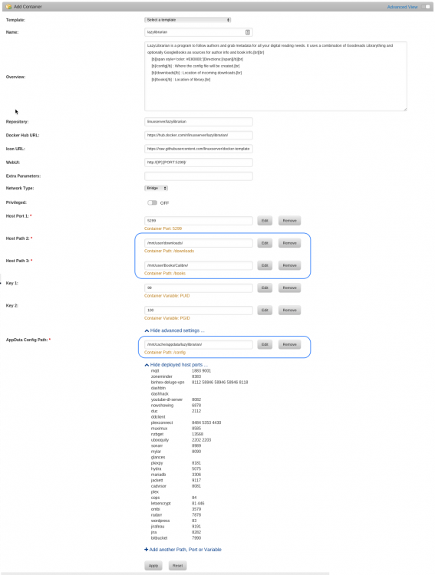Click the /mnt/user/downloads/ path field
Image resolution: width=435 pixels, height=575 pixels.
pos(198,243)
